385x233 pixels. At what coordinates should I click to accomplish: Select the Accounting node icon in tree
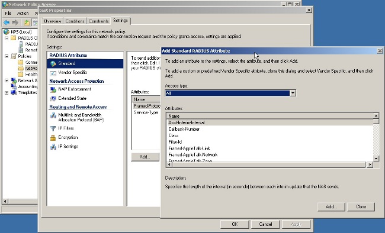point(14,86)
